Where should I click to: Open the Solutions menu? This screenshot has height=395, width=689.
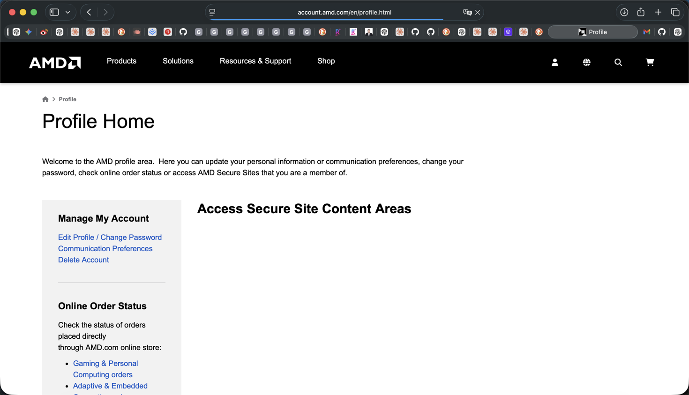click(178, 61)
